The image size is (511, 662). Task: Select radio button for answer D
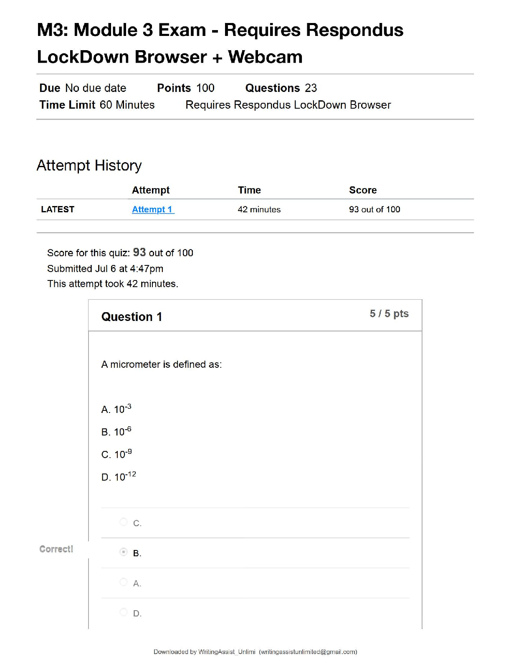point(124,612)
